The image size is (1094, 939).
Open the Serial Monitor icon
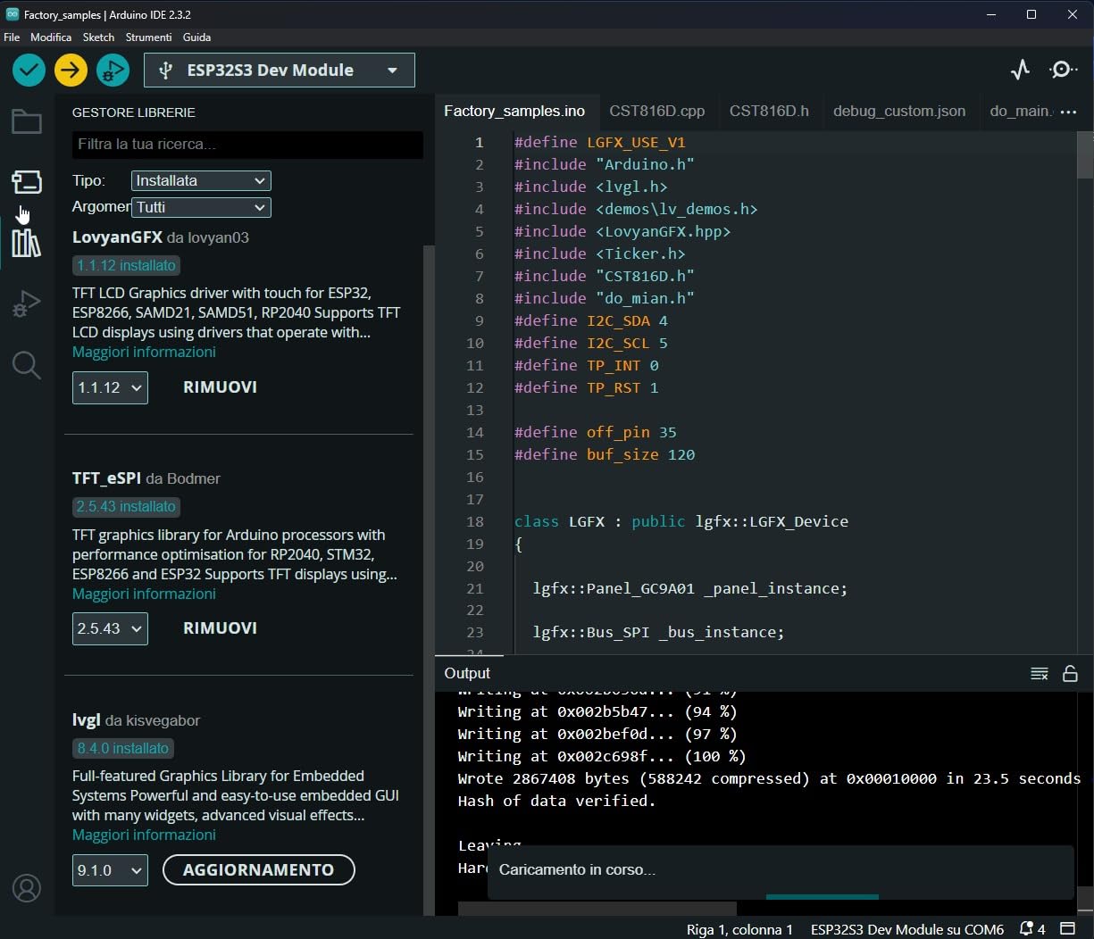click(1063, 70)
